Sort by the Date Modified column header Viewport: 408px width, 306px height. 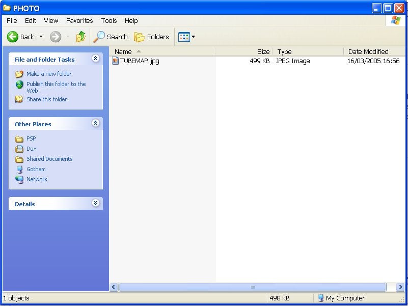(x=374, y=51)
